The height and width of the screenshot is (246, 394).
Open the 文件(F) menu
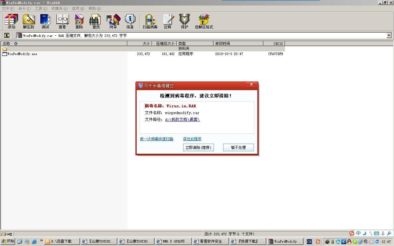tap(8, 9)
